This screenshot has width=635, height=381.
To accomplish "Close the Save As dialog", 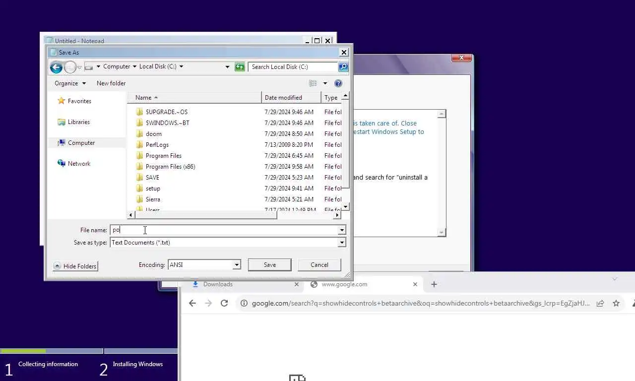I will [344, 52].
